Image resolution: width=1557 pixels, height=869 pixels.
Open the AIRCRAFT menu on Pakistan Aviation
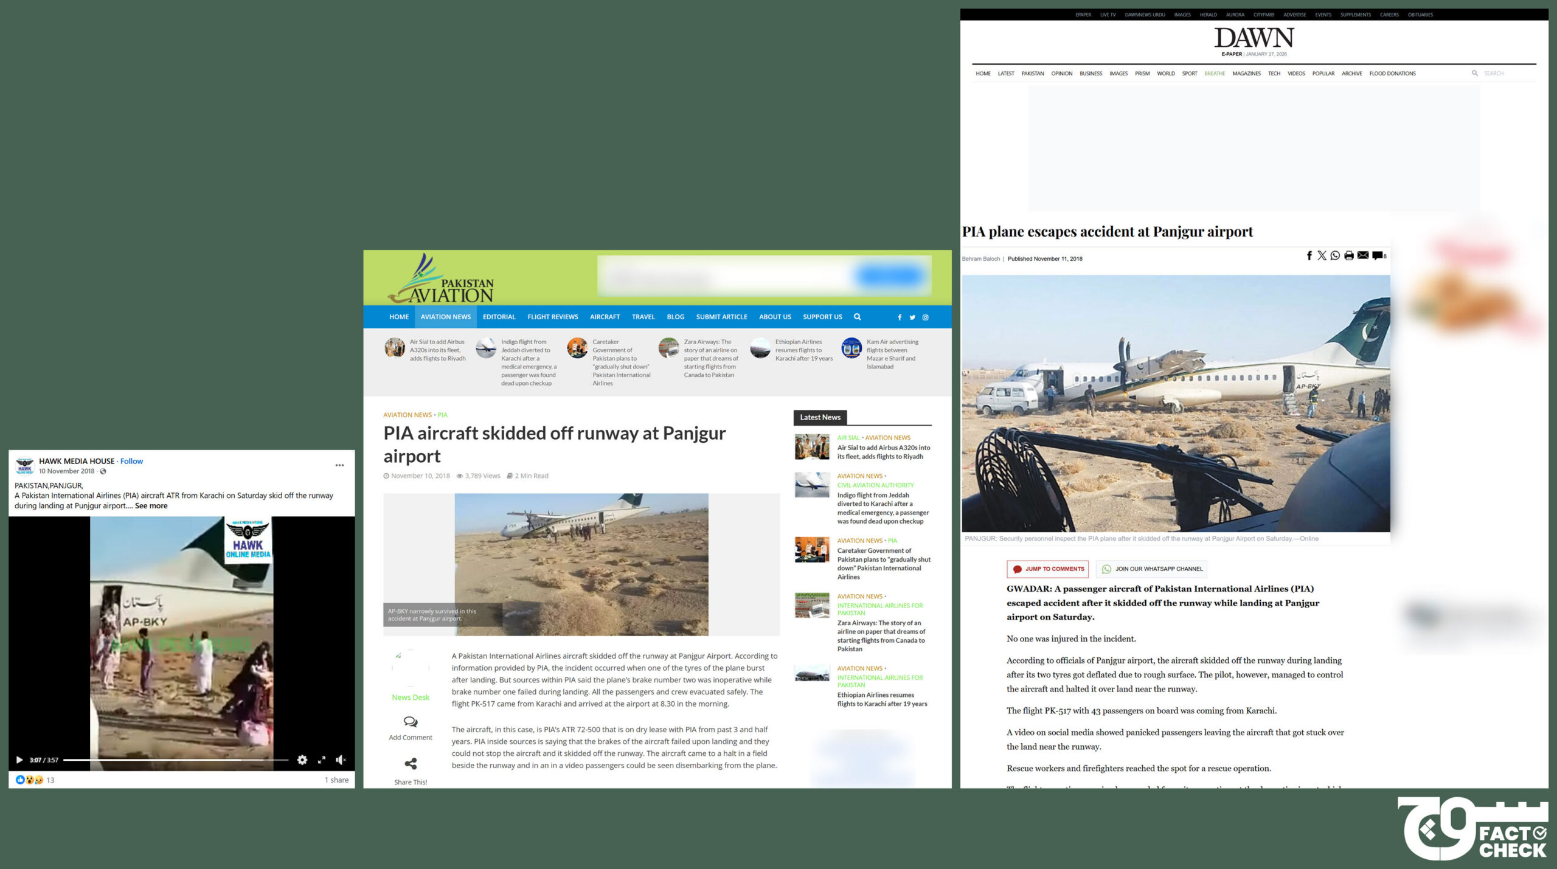tap(605, 317)
